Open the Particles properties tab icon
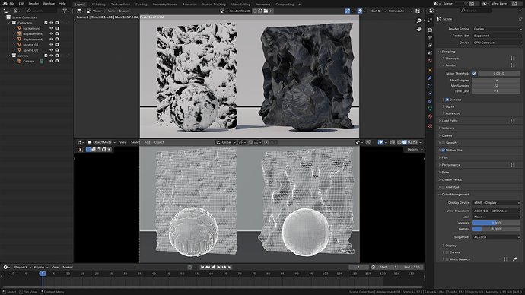525x295 pixels. pos(430,86)
